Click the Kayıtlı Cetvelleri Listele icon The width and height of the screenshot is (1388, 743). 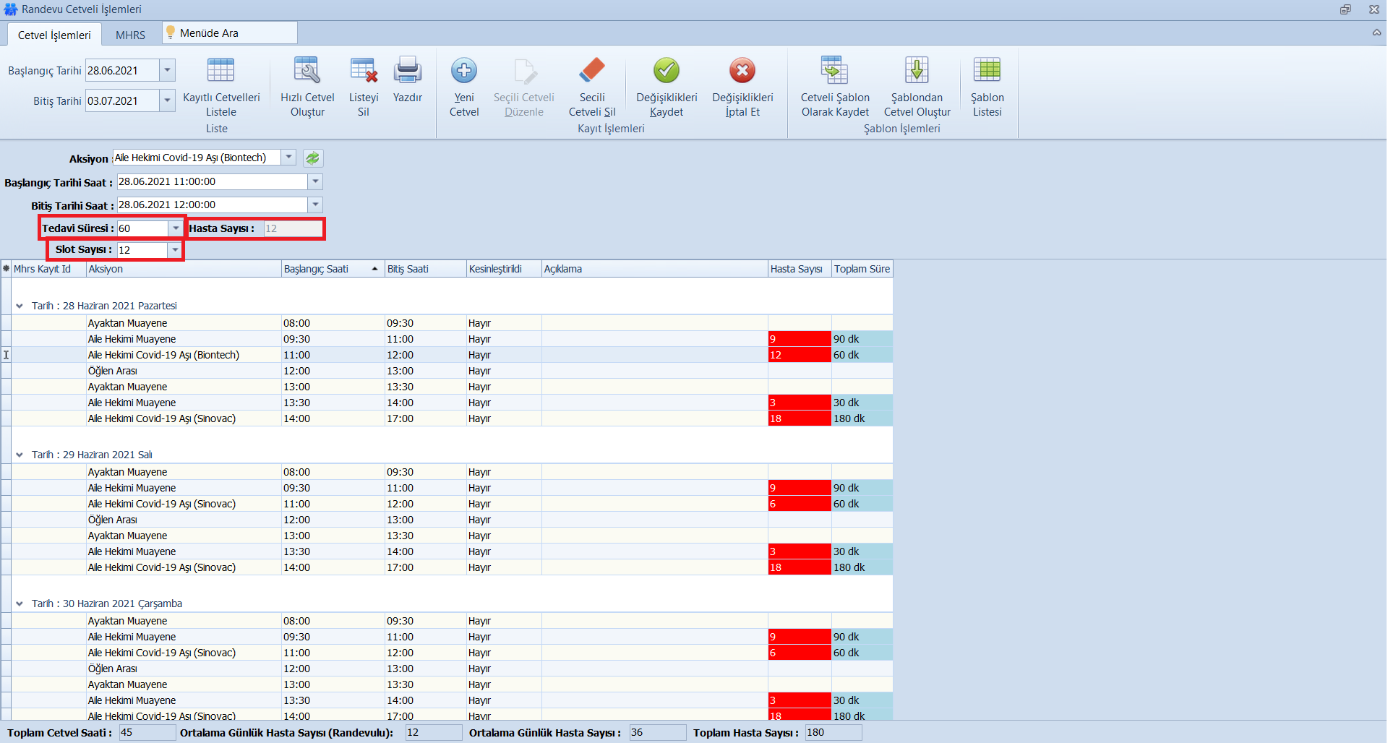point(220,71)
